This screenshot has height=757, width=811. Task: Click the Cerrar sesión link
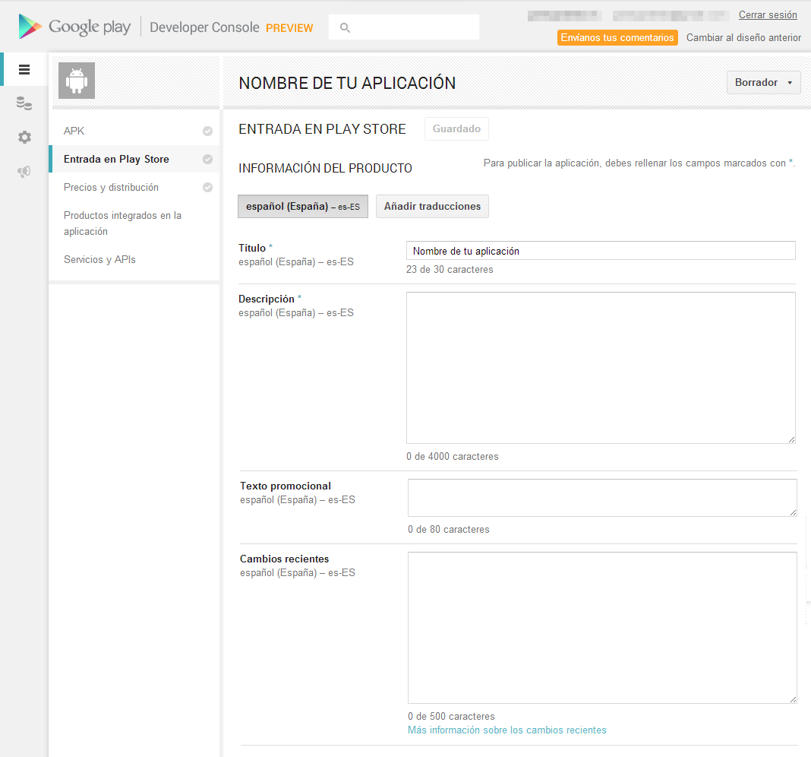768,15
